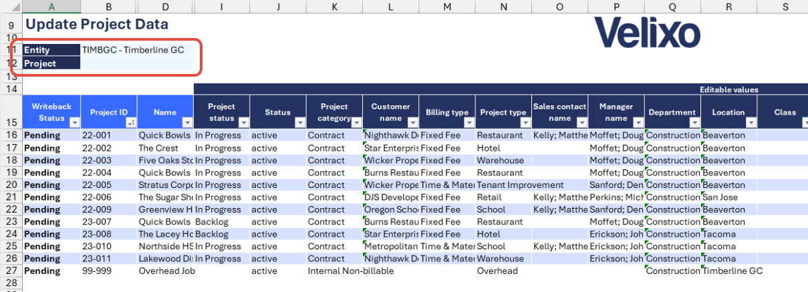Open the Project ID filter dropdown
This screenshot has height=292, width=808.
click(131, 123)
